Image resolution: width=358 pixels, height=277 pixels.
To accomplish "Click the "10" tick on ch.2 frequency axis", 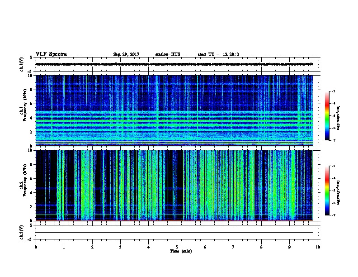I will click(x=31, y=150).
